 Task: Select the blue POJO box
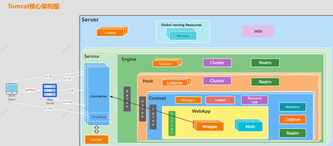tap(250, 127)
